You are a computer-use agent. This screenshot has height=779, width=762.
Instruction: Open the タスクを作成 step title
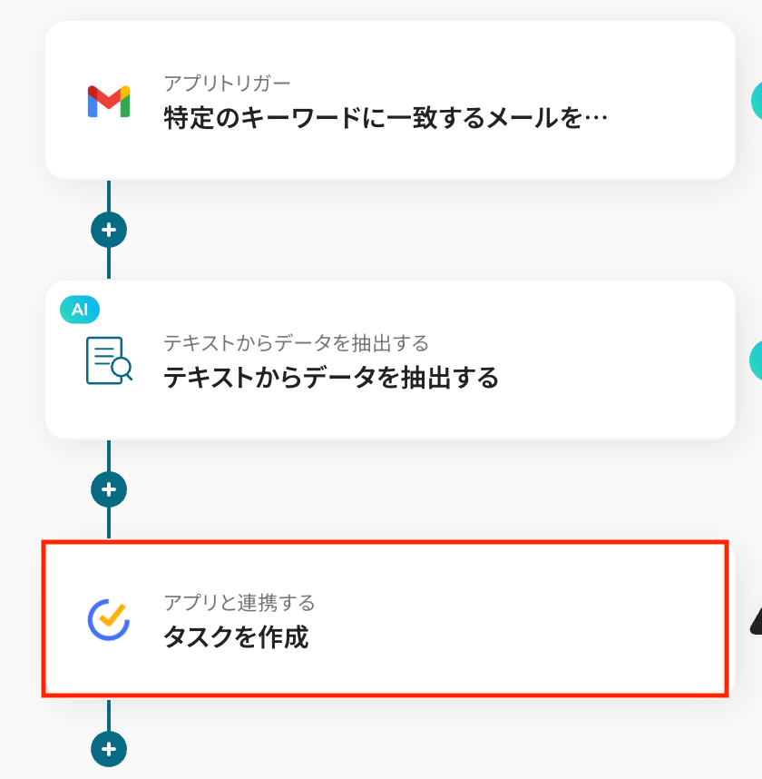point(236,637)
